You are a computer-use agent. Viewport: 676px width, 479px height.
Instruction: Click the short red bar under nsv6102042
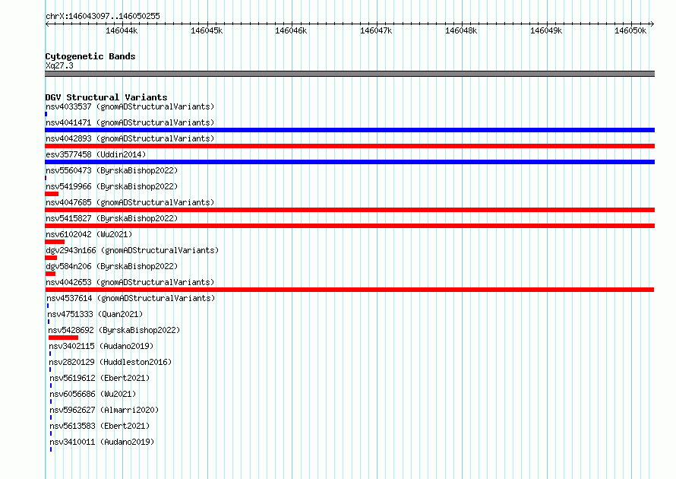tap(55, 242)
